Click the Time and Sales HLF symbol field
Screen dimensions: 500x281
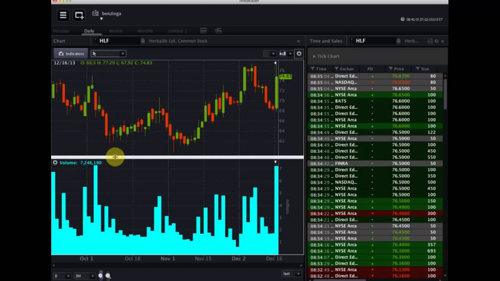click(x=375, y=41)
